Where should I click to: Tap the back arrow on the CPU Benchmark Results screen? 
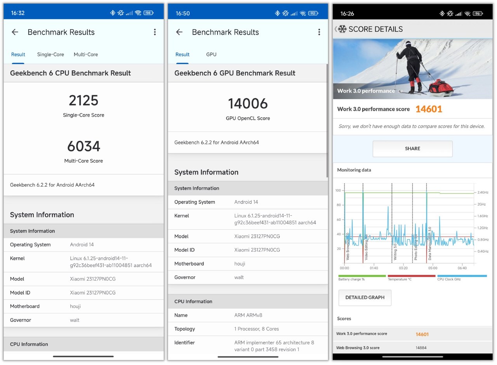[x=15, y=32]
